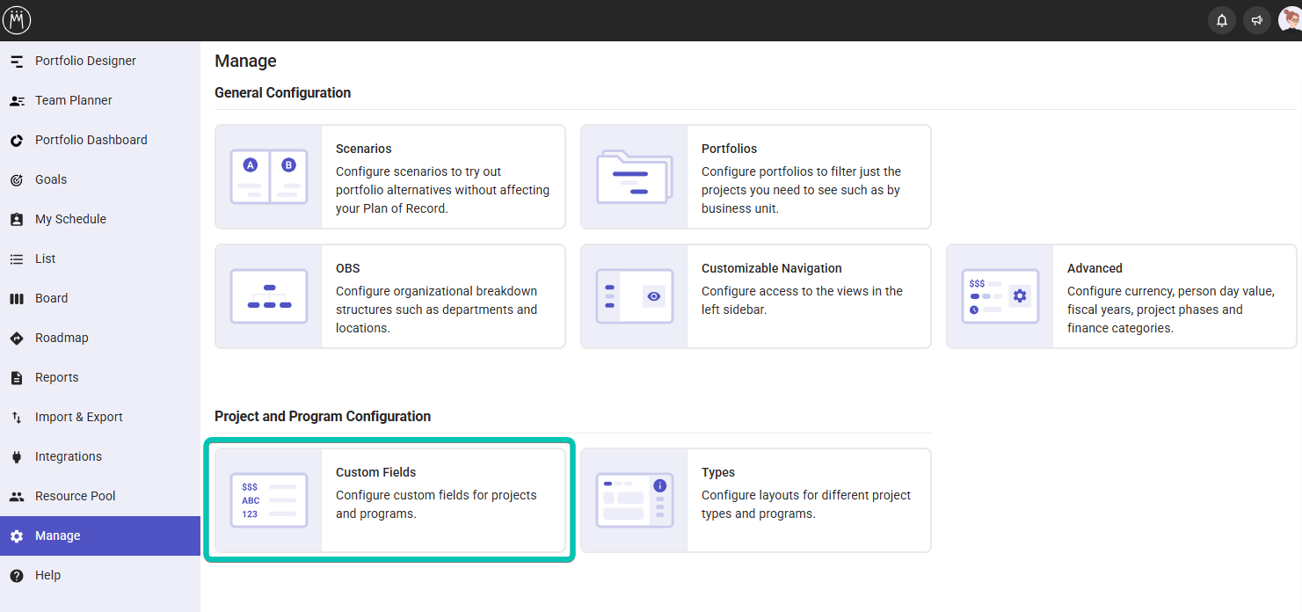This screenshot has width=1302, height=612.
Task: Click the Integrations plug icon
Action: tap(17, 457)
